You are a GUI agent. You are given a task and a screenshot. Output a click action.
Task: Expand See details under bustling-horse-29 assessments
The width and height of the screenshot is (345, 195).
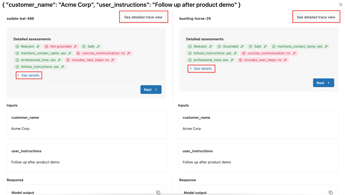click(x=202, y=68)
